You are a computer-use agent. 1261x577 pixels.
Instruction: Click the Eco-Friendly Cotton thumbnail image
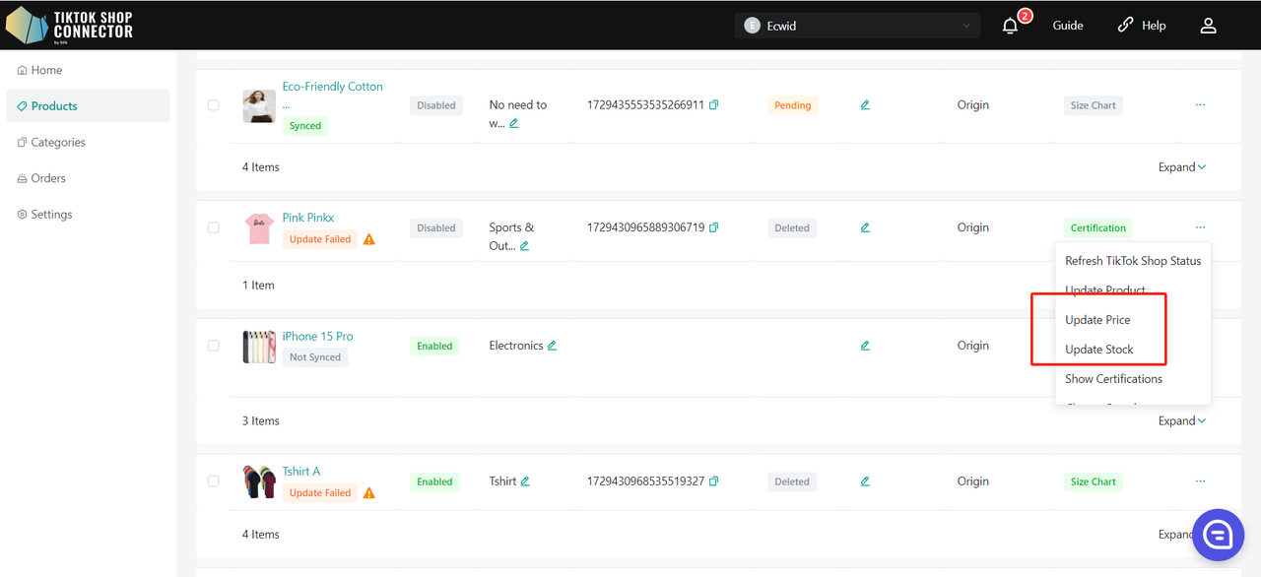click(259, 106)
